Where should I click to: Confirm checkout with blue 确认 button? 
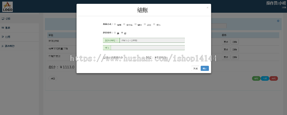pos(205,69)
